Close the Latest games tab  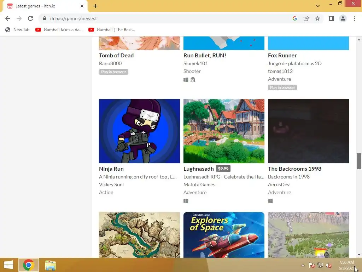(x=82, y=6)
